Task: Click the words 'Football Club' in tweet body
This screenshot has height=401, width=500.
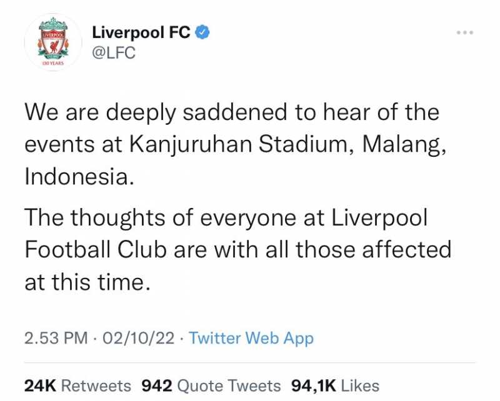Action: [x=96, y=250]
